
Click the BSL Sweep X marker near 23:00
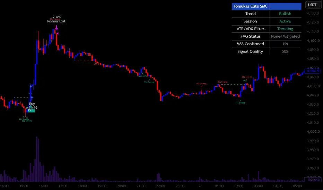(x=201, y=86)
